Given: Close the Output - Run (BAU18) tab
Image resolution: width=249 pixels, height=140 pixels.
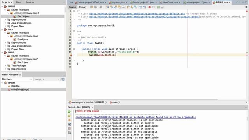Looking at the screenshot, I should coord(92,107).
